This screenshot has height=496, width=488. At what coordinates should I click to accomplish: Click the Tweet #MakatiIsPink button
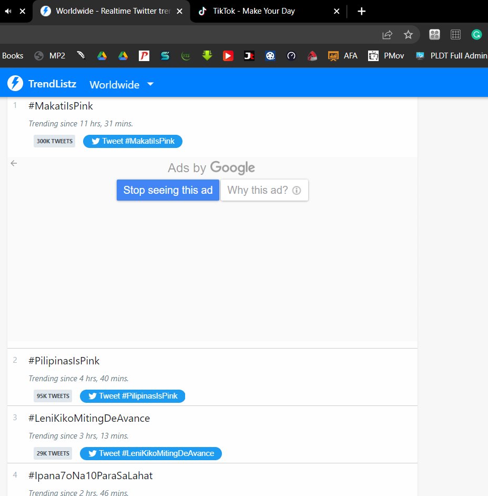133,141
